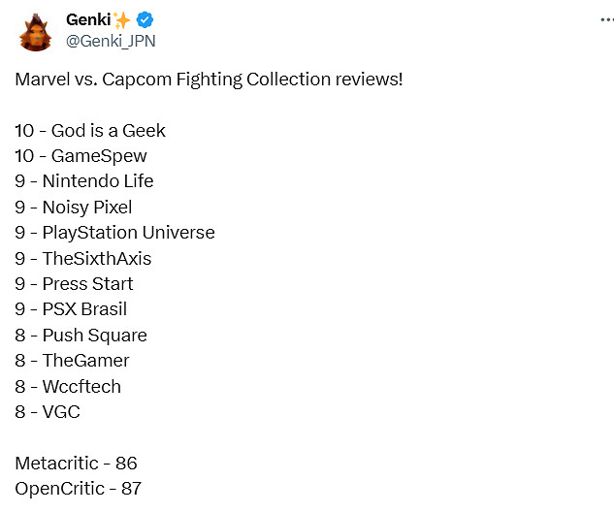Click Genki's profile avatar picture
This screenshot has width=614, height=513.
pyautogui.click(x=35, y=30)
